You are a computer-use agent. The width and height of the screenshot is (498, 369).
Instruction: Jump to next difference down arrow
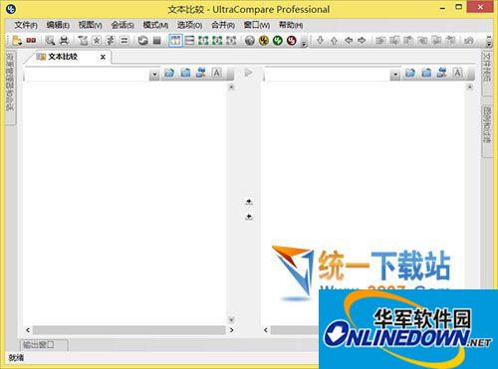click(321, 41)
